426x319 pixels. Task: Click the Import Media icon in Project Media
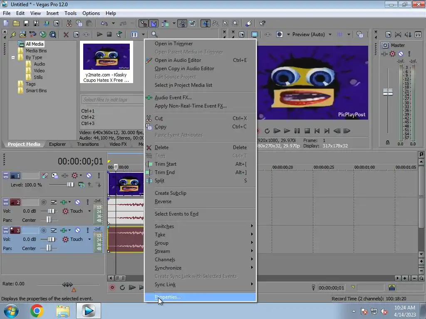(x=23, y=34)
